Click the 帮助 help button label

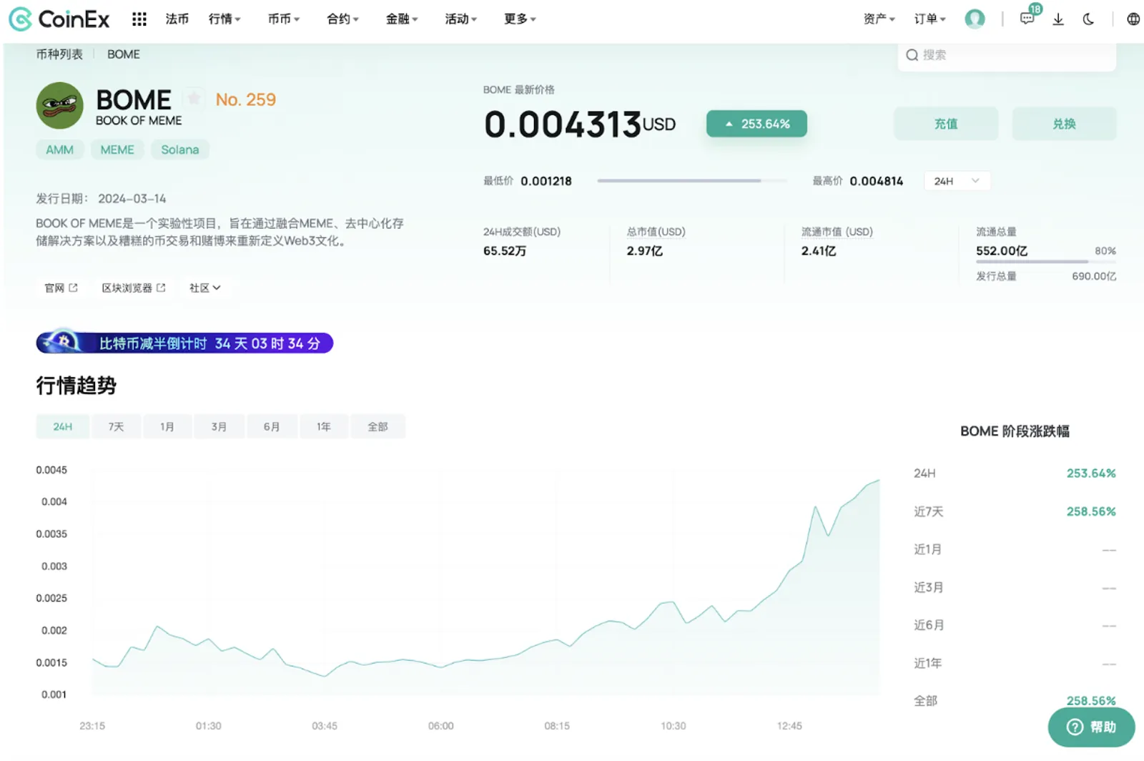(1103, 727)
